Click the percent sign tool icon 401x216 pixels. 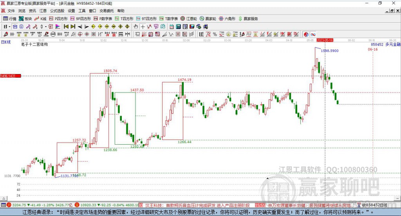[x=215, y=34]
